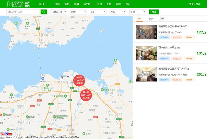Screen dimensions: 207x139
Task: Expand the 户型 layout dropdown
Action: click(117, 12)
